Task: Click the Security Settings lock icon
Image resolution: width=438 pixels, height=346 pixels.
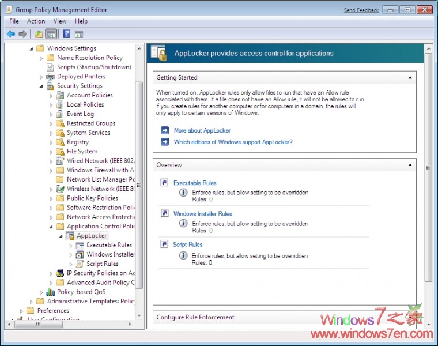Action: pyautogui.click(x=51, y=86)
